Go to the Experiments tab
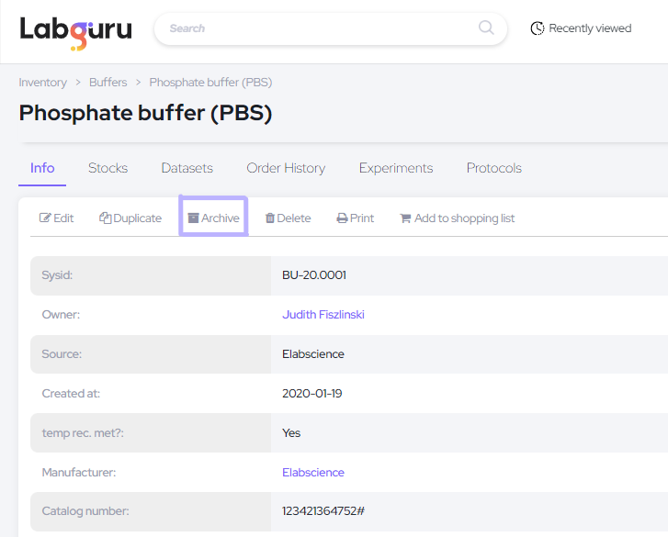Viewport: 668px width, 537px height. [395, 168]
